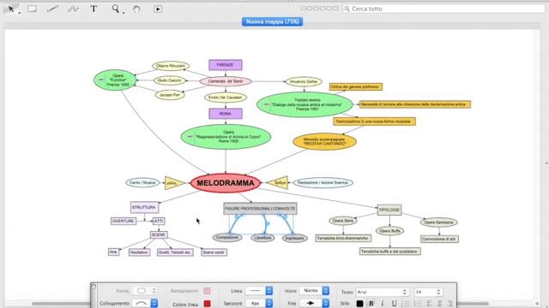The height and width of the screenshot is (308, 549).
Task: Select the hand pan tool
Action: tap(136, 9)
